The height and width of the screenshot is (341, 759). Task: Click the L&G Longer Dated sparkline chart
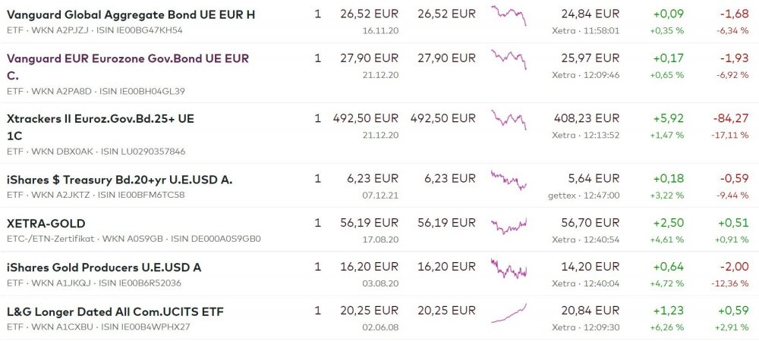coord(509,312)
